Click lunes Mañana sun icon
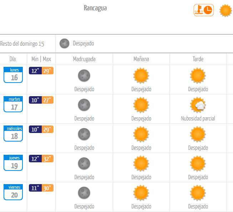233x212 pixels. click(x=141, y=75)
